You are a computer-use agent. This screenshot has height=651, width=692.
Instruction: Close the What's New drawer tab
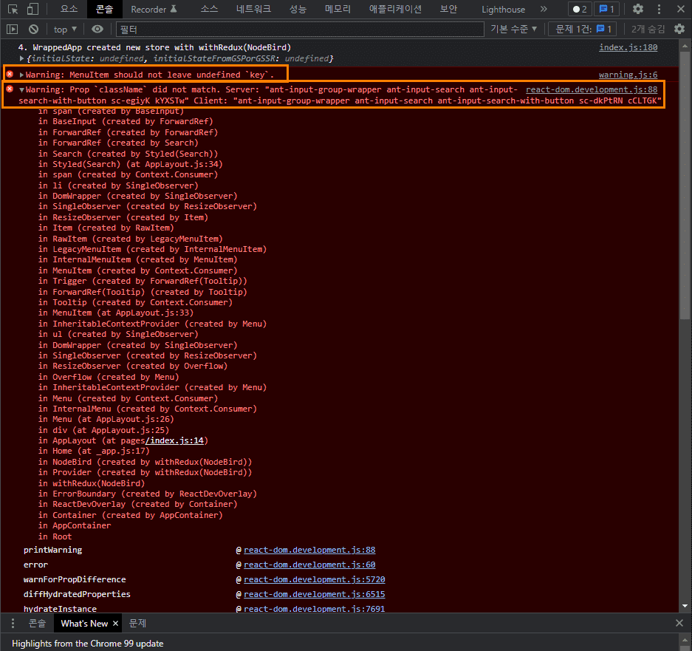coord(117,623)
